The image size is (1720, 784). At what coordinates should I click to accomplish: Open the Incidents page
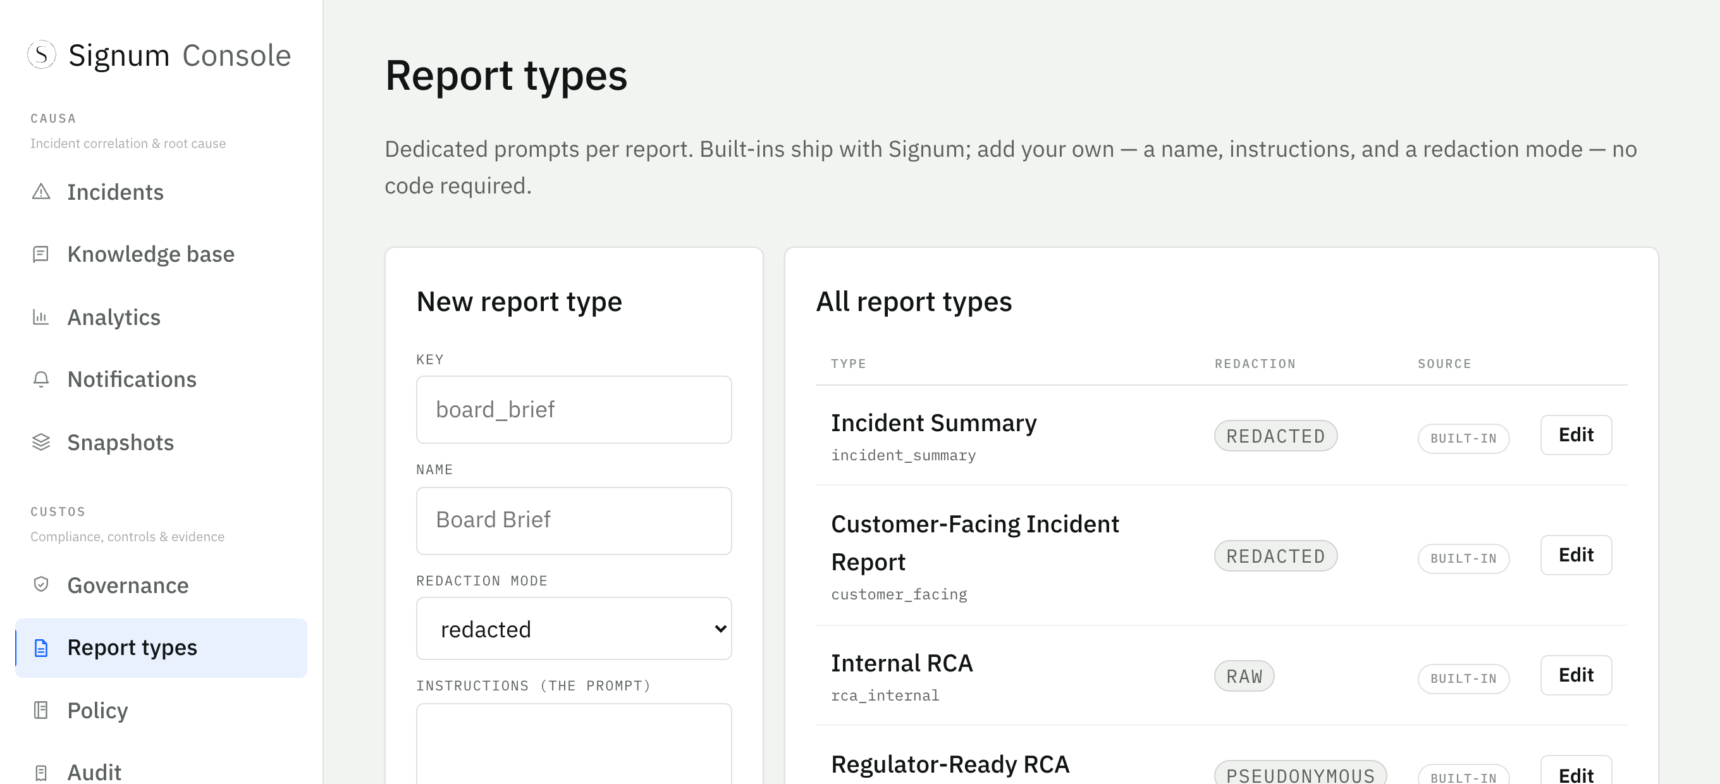point(161,192)
